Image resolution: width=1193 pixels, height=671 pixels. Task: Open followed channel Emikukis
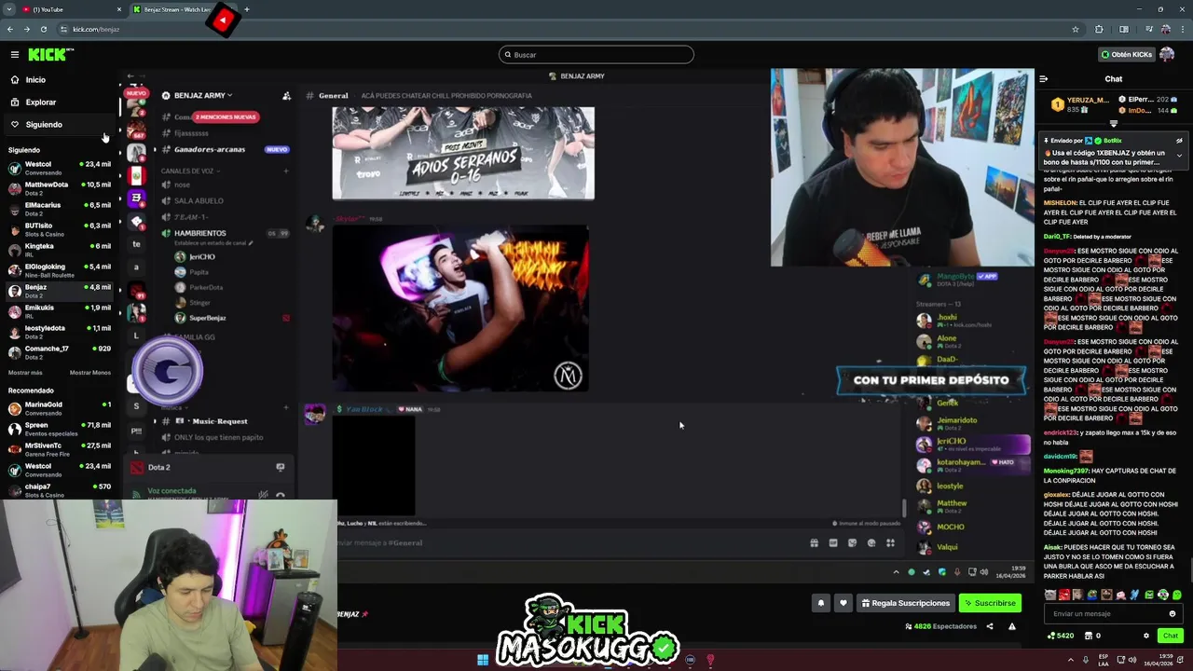pos(58,311)
